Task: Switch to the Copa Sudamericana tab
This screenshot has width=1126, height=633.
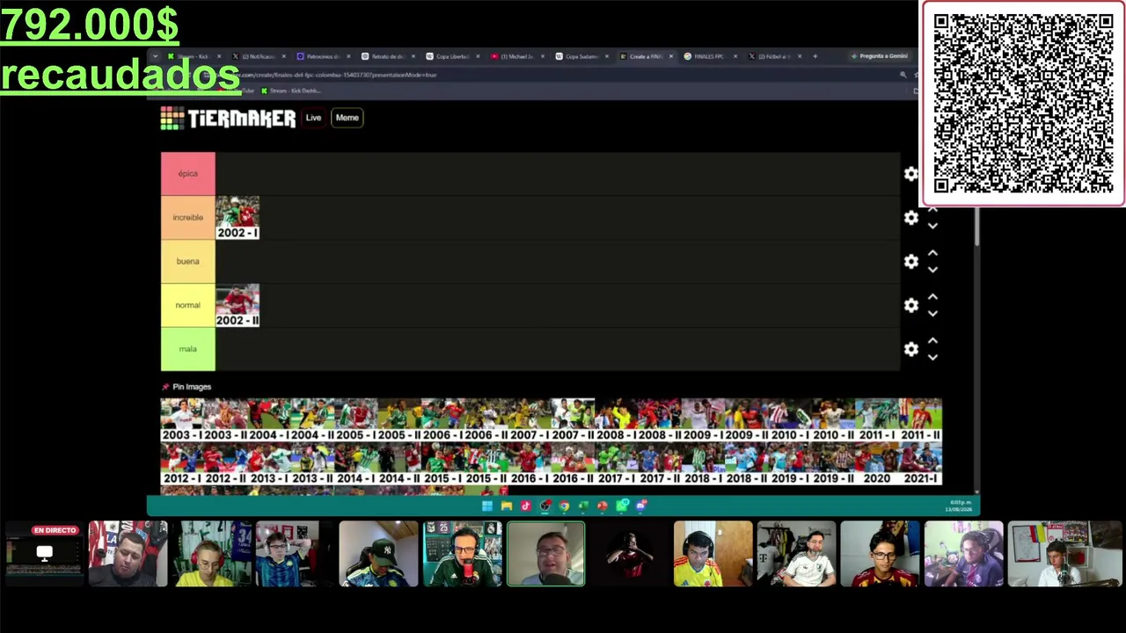Action: tap(581, 56)
